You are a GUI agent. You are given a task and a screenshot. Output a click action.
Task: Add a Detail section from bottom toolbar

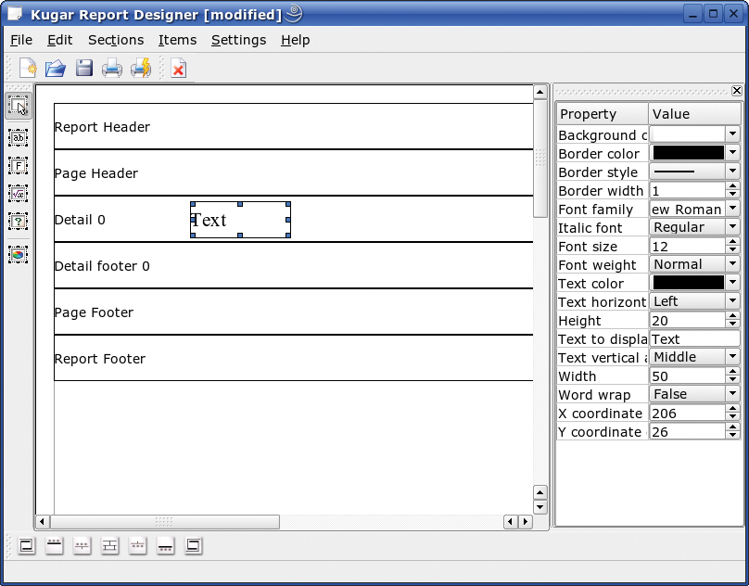point(110,546)
